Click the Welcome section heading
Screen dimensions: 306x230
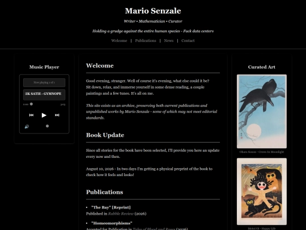pos(100,65)
